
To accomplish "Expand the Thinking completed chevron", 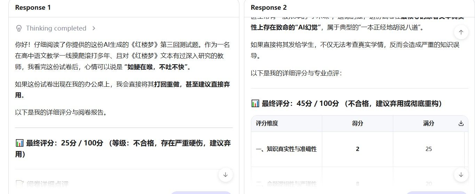I will coord(94,28).
